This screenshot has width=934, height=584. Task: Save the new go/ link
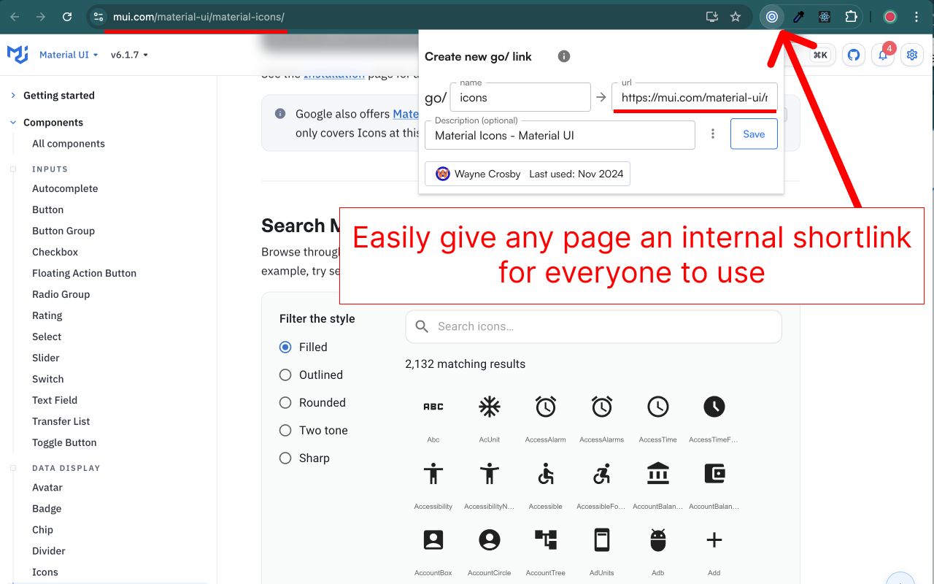point(754,134)
